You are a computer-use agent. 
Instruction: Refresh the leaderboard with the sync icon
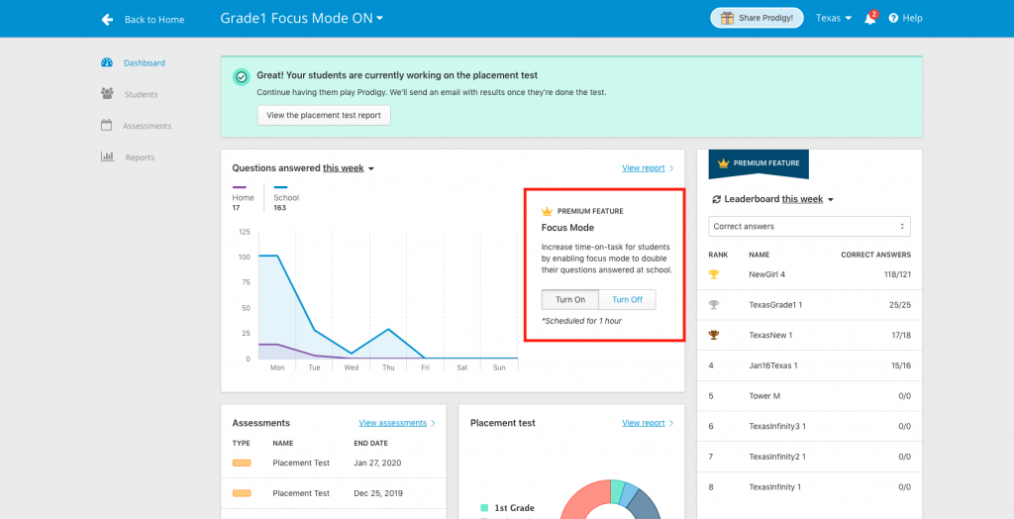(x=716, y=199)
